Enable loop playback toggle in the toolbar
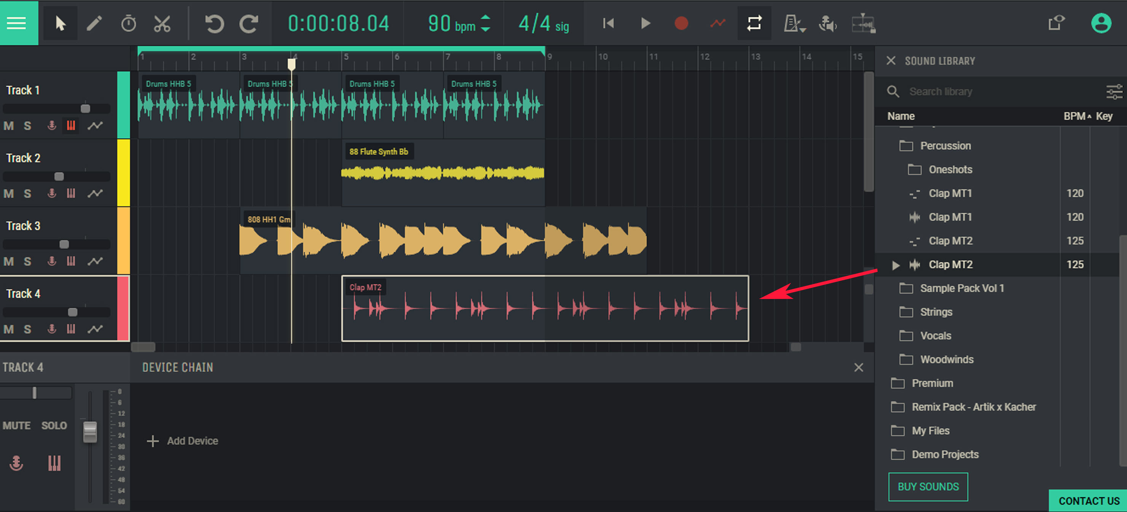Screen dimensions: 1127x512 tap(754, 23)
